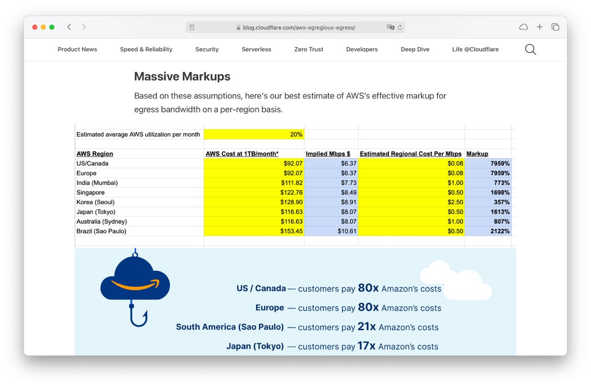Open the Security section
The height and width of the screenshot is (387, 591).
(x=207, y=49)
